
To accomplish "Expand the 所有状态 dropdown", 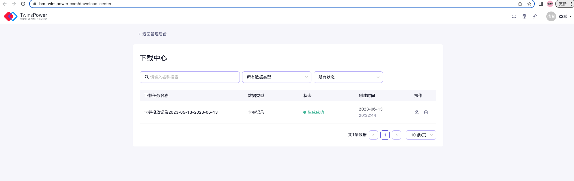I will tap(348, 77).
